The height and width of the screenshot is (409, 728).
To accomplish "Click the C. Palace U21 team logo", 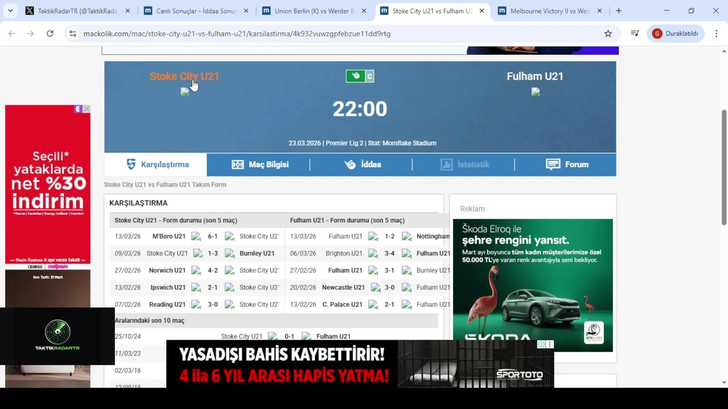I will 373,304.
